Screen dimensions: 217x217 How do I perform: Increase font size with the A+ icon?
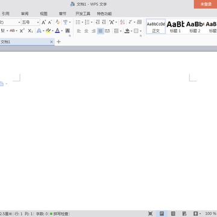click(43, 22)
